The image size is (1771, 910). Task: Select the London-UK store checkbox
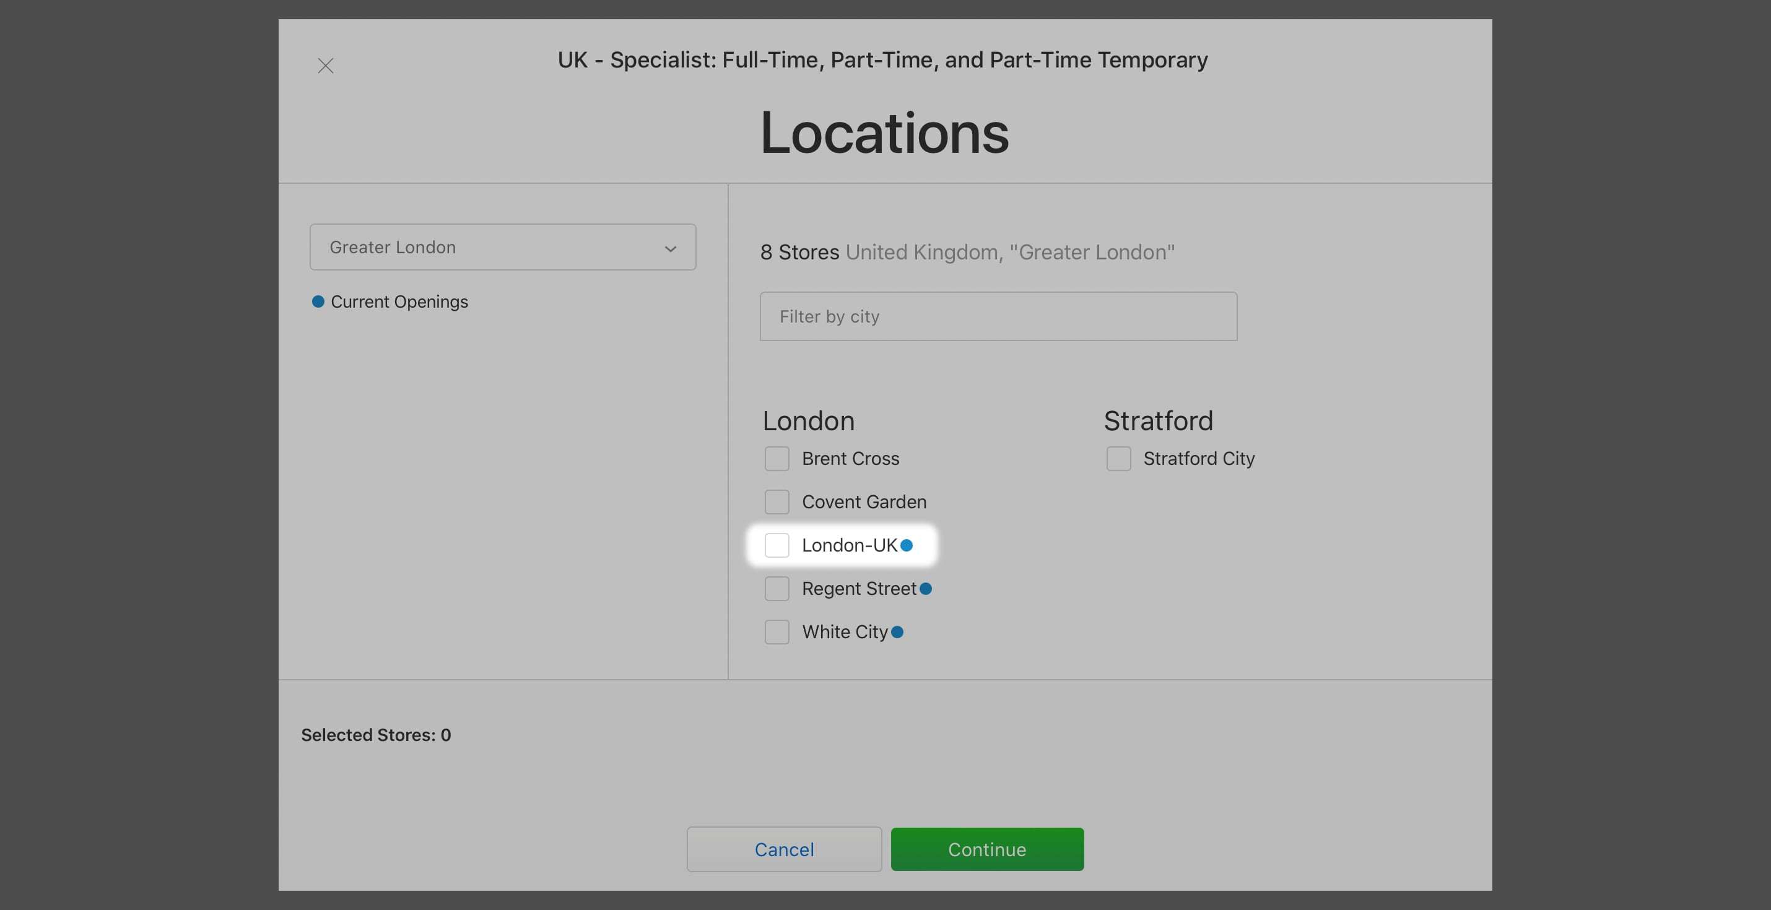(x=777, y=546)
